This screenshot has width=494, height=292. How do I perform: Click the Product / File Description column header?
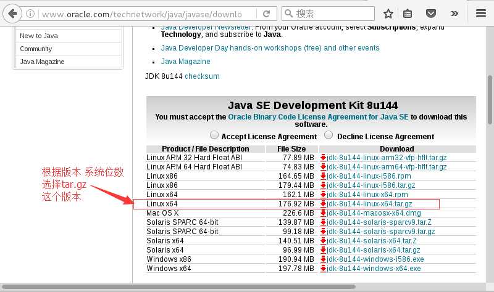click(x=206, y=148)
